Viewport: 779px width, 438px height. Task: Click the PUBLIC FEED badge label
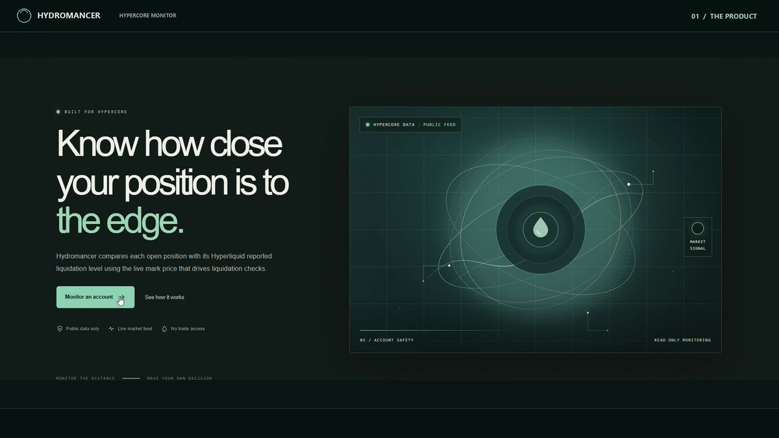coord(439,125)
